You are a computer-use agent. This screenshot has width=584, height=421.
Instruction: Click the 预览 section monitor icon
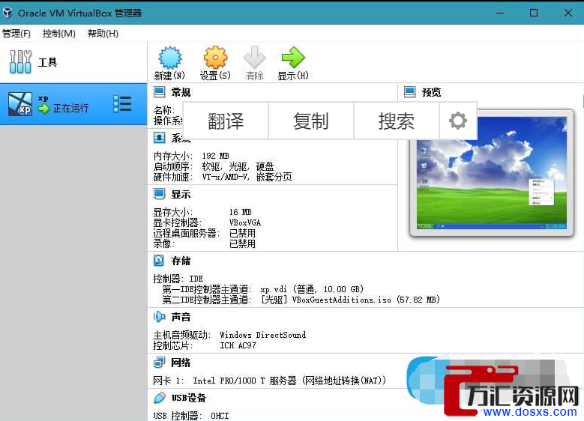pos(409,91)
